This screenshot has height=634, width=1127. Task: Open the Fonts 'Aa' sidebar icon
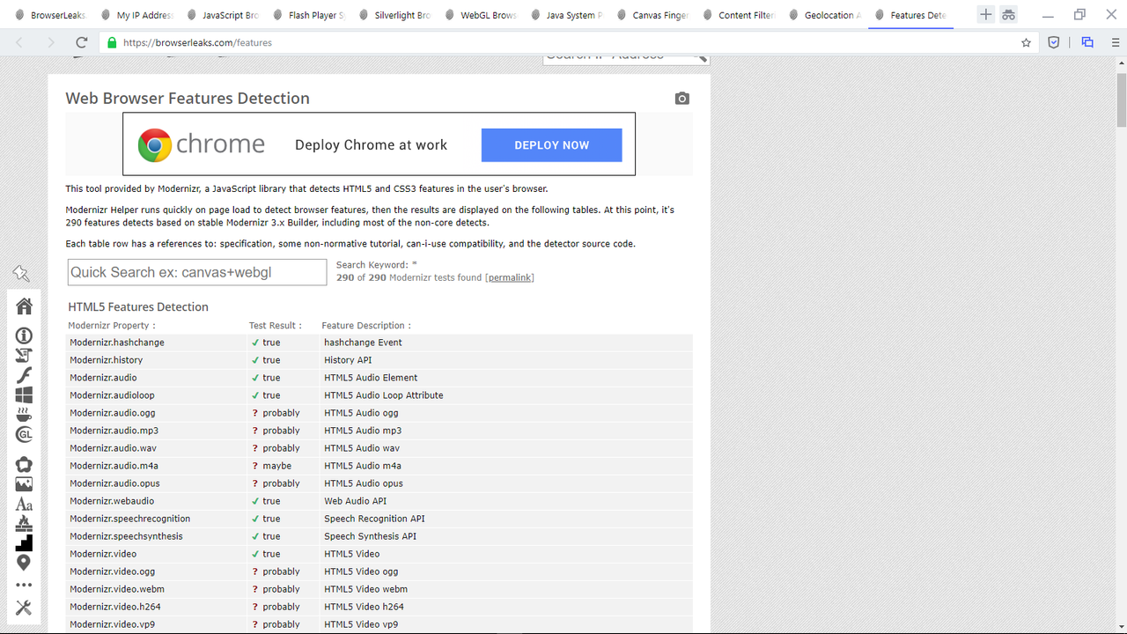tap(24, 505)
